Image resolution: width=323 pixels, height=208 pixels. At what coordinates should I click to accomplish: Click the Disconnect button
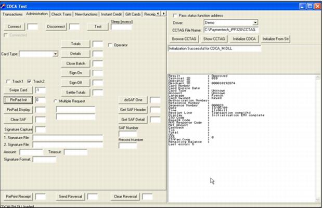click(x=56, y=27)
